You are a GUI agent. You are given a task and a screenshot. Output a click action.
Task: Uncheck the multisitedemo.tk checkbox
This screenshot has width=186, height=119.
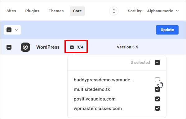[157, 89]
